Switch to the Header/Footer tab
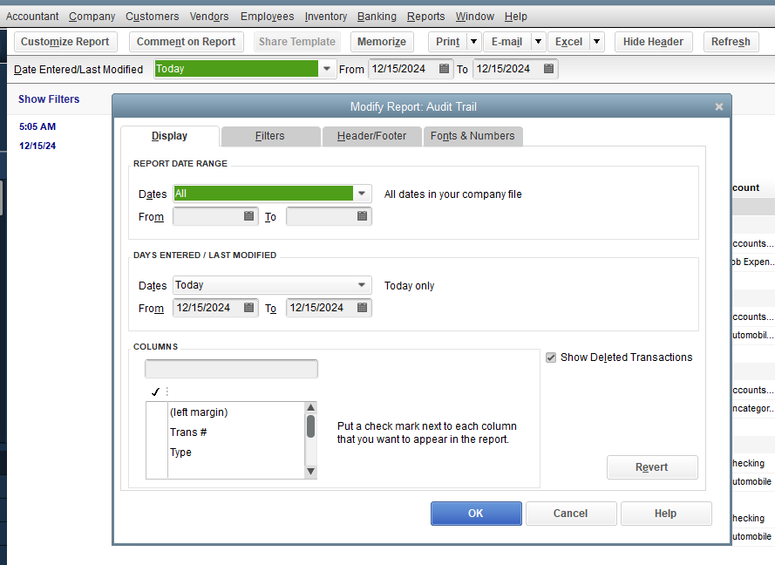 (x=371, y=136)
